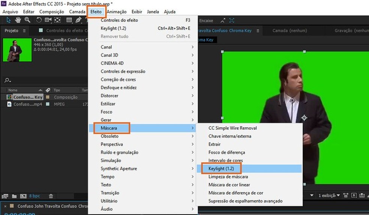Select the Rotation tool

(39, 20)
